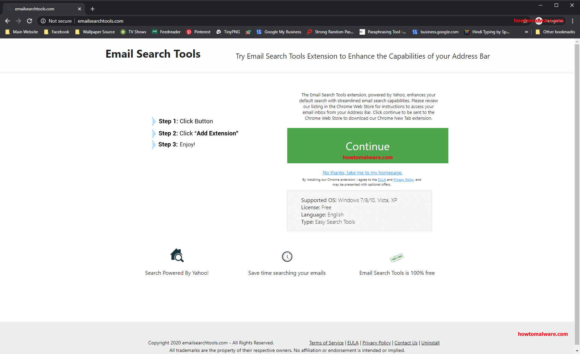The image size is (580, 354).
Task: Click the scrollbar down arrow
Action: pos(577,351)
